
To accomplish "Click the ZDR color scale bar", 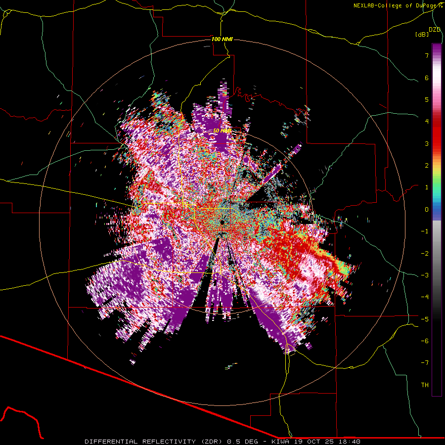I will [437, 220].
